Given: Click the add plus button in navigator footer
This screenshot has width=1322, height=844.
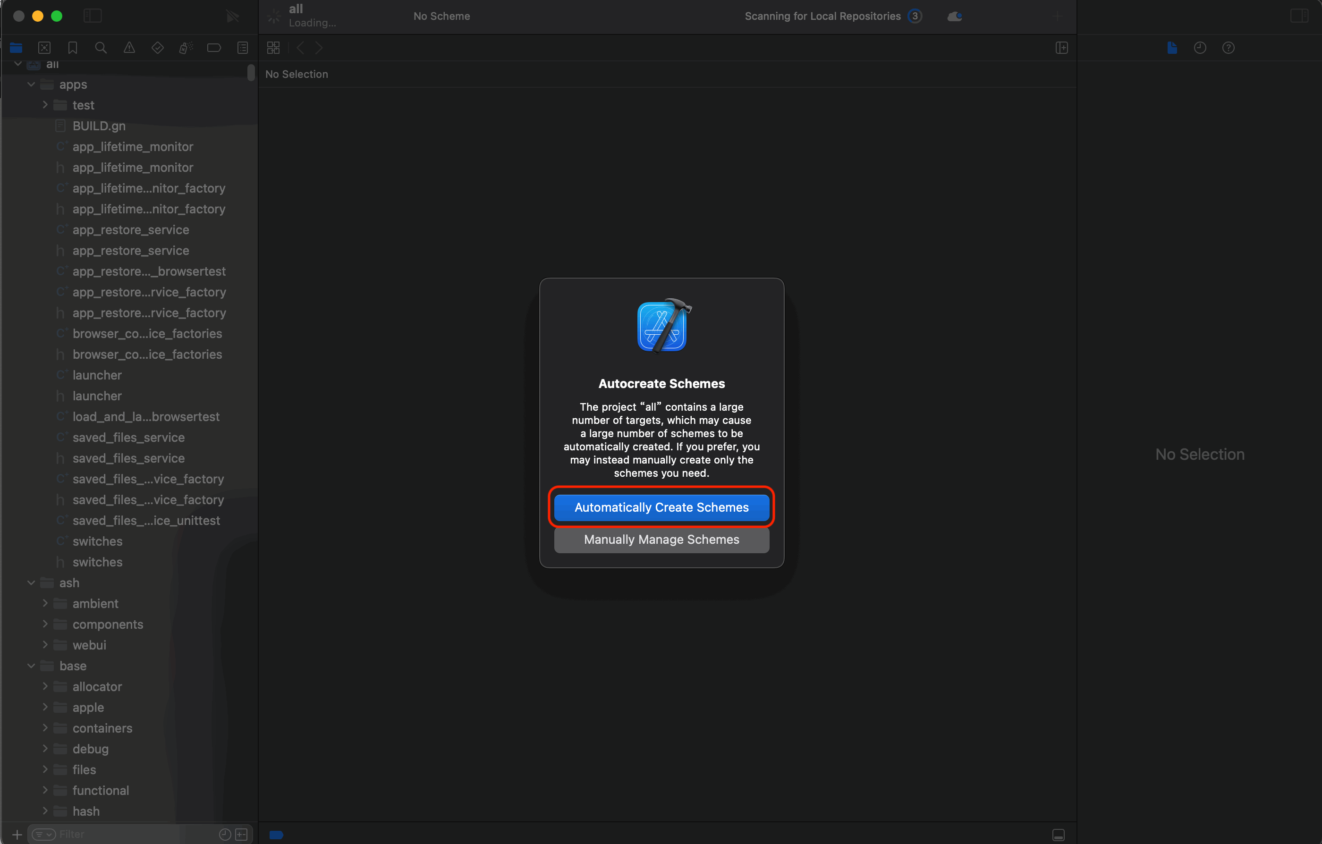Looking at the screenshot, I should pos(17,834).
